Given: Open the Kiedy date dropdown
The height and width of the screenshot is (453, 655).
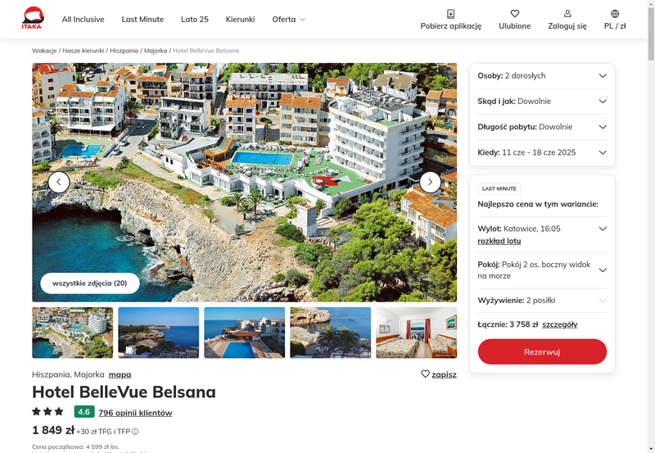Looking at the screenshot, I should tap(542, 152).
